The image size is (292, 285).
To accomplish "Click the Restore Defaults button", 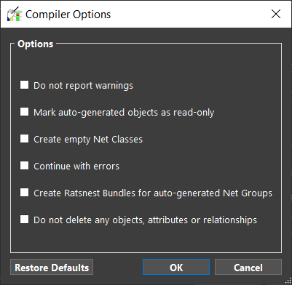I will pos(52,267).
